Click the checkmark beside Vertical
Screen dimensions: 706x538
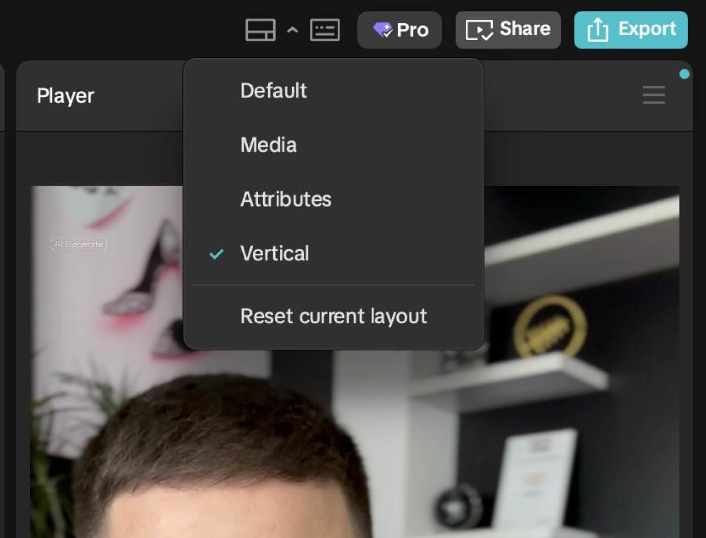click(216, 254)
